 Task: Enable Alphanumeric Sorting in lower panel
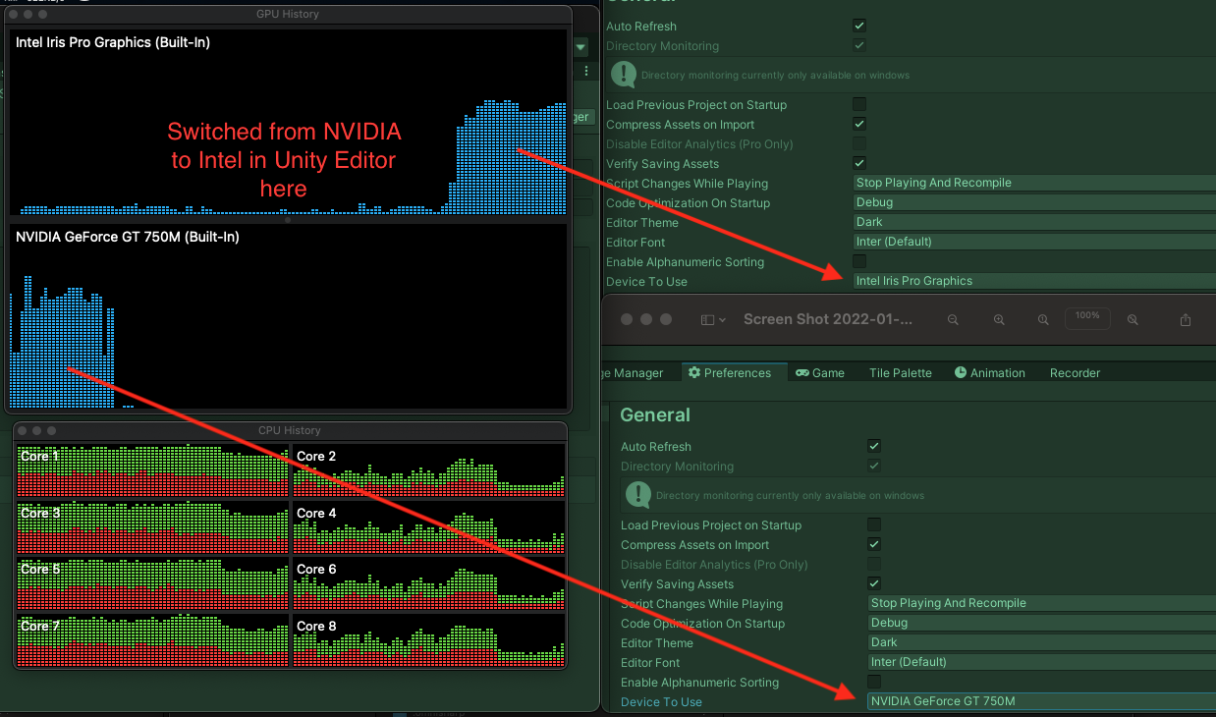tap(874, 682)
